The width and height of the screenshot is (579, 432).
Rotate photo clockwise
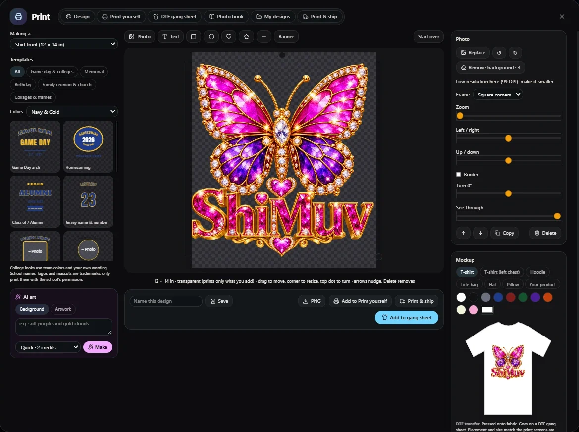pyautogui.click(x=515, y=53)
